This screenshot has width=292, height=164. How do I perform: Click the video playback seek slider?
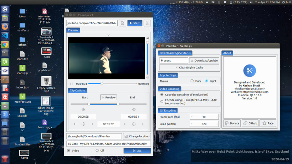point(112,83)
